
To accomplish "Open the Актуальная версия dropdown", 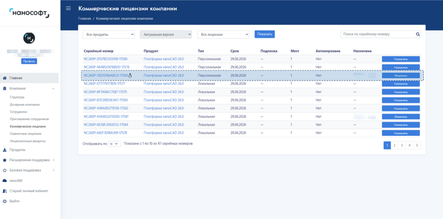I will click(x=166, y=34).
